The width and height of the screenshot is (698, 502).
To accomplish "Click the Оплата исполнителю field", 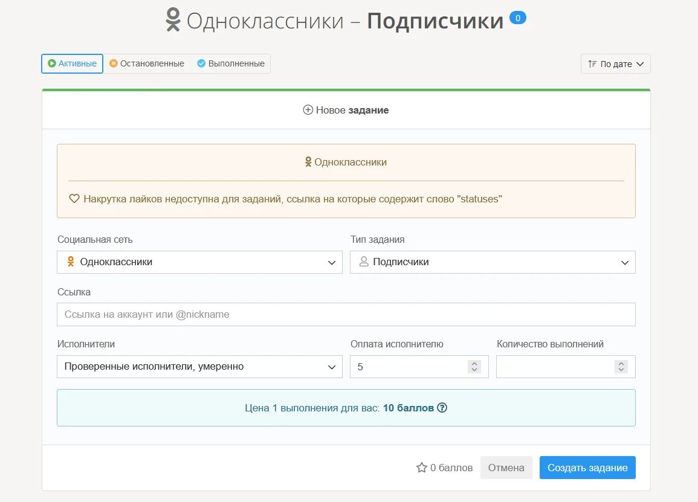I will point(419,367).
